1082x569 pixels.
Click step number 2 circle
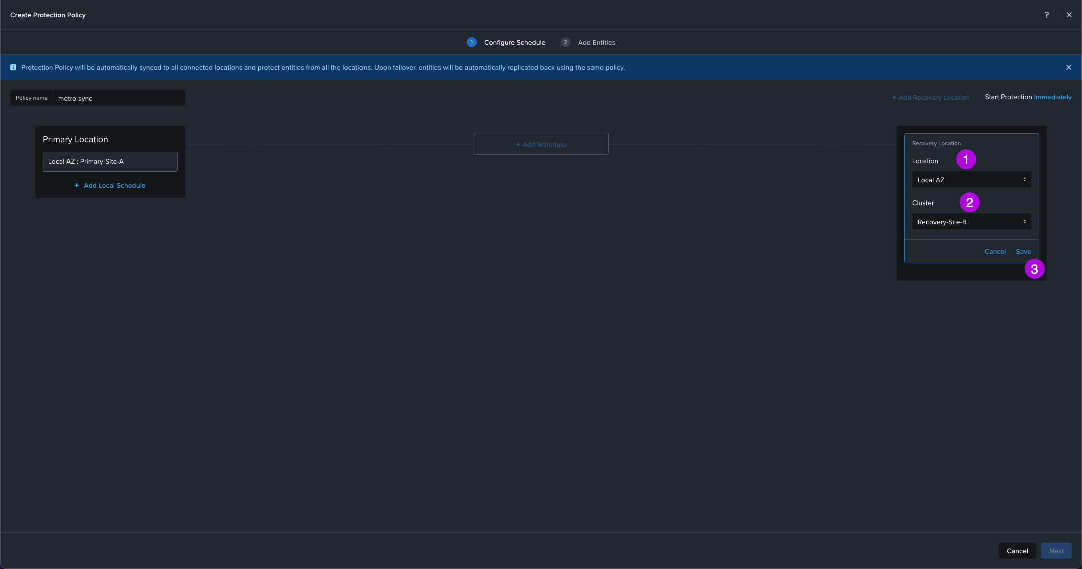point(565,42)
